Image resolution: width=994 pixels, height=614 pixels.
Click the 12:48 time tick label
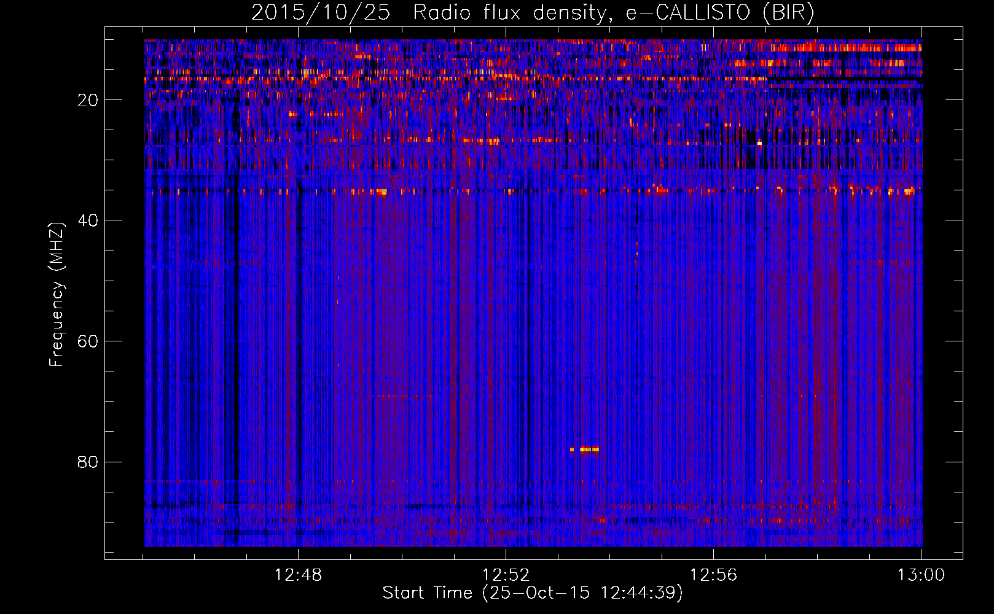tap(298, 575)
